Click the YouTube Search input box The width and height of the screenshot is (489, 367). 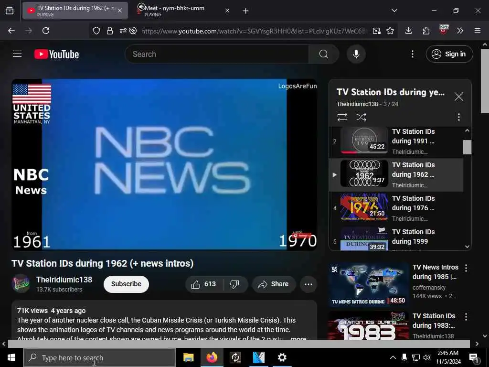[217, 54]
